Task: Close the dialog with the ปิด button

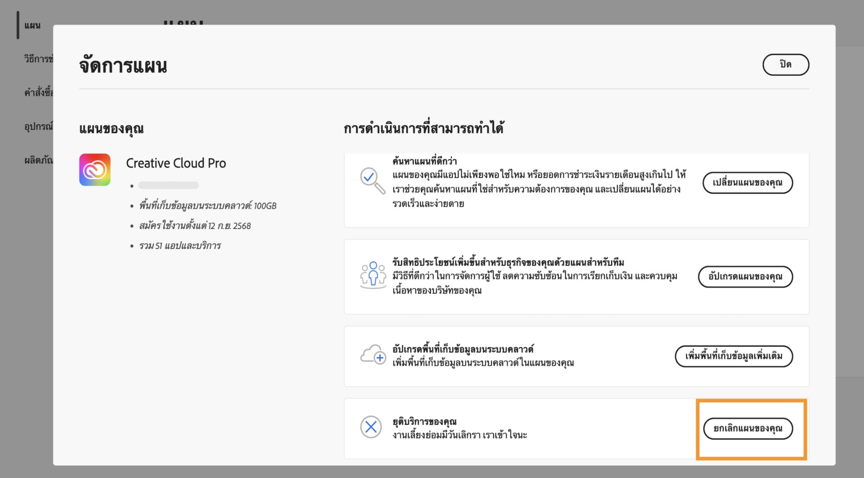Action: pos(786,64)
